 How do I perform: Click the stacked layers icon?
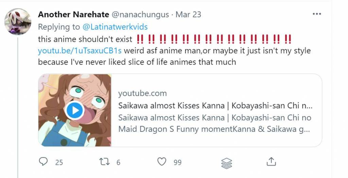227,163
